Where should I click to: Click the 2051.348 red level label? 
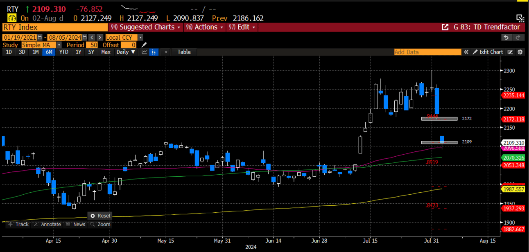tap(513, 165)
